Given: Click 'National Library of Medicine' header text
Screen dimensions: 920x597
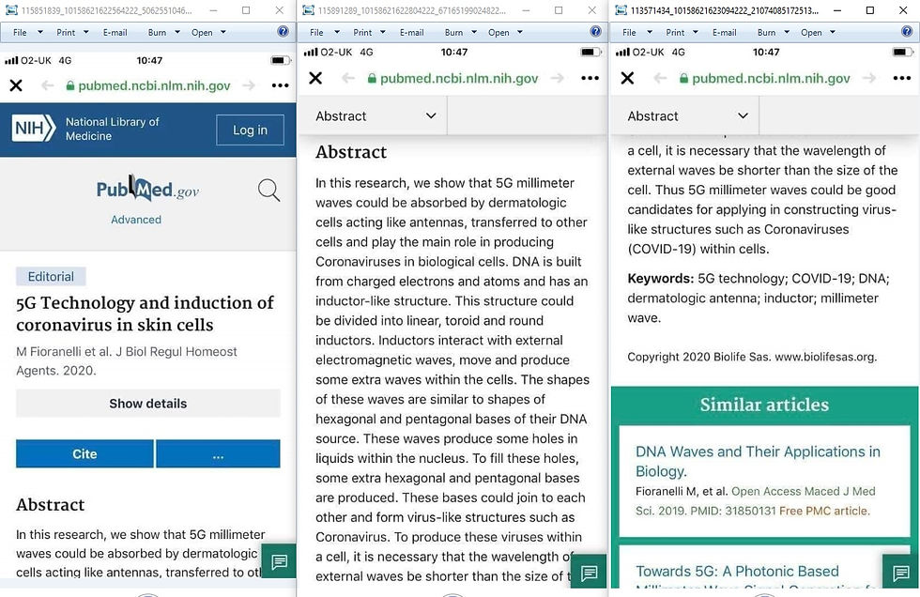Looking at the screenshot, I should click(x=112, y=129).
